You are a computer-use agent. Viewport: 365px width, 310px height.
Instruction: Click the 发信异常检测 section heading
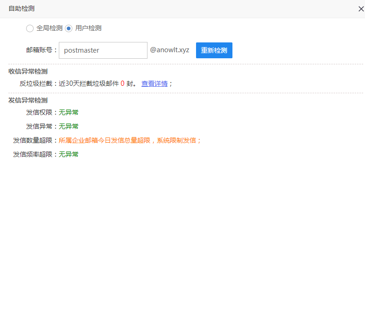coord(28,100)
